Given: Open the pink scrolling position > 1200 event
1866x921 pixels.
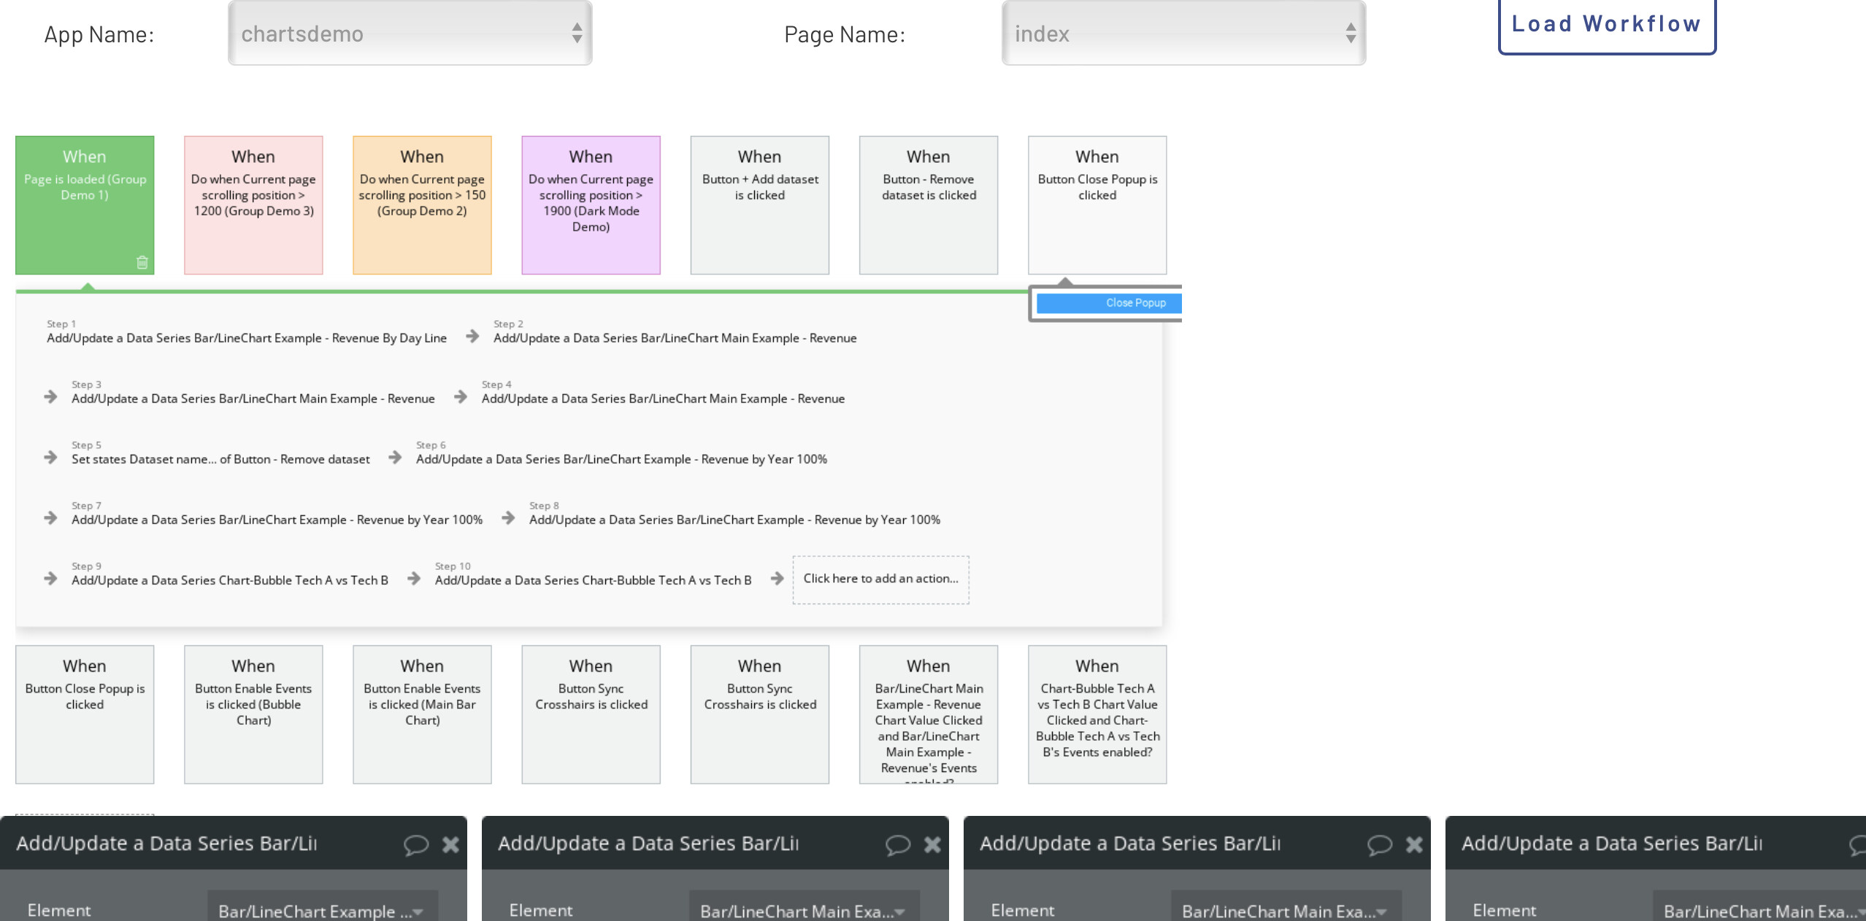Looking at the screenshot, I should coord(253,204).
